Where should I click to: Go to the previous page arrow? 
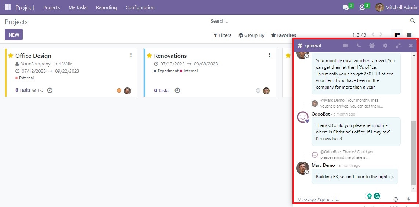[x=373, y=35]
